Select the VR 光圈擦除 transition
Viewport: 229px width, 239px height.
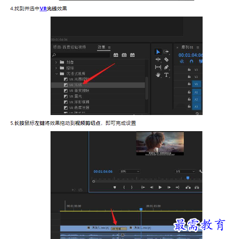tap(98, 79)
